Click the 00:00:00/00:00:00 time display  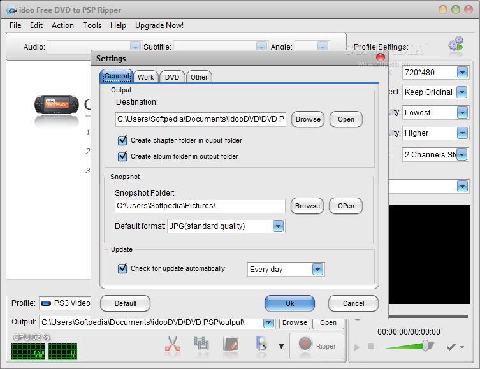click(409, 332)
